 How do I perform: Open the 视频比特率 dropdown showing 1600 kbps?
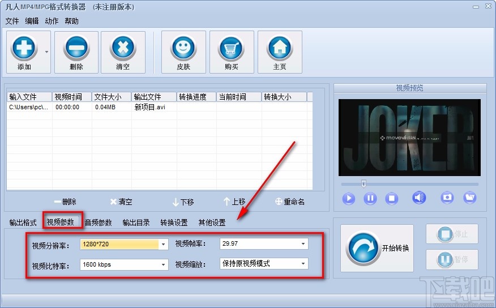pyautogui.click(x=125, y=264)
